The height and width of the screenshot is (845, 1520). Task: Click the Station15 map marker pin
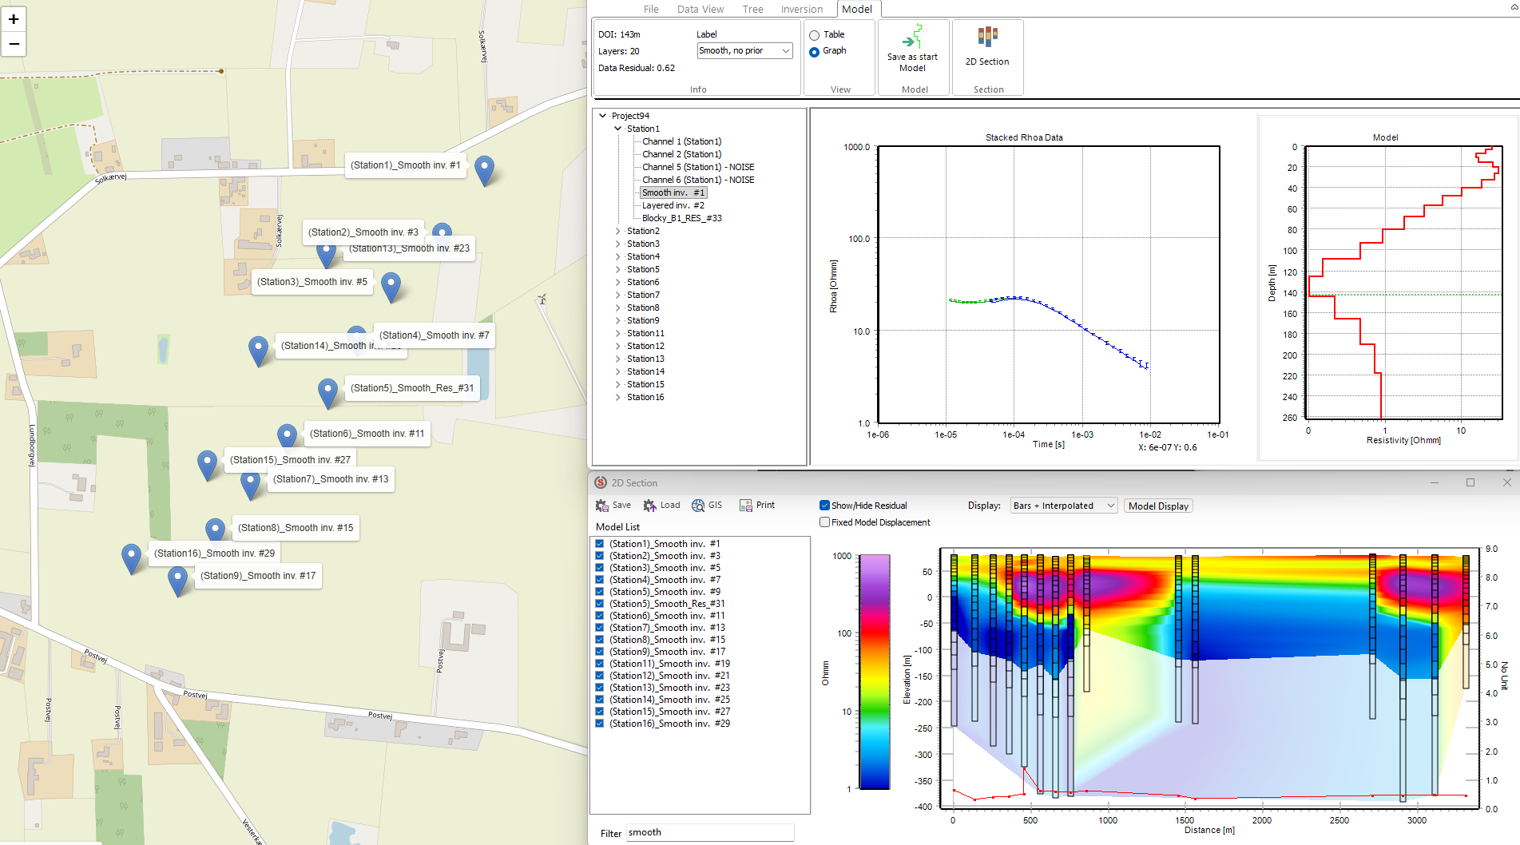(208, 466)
